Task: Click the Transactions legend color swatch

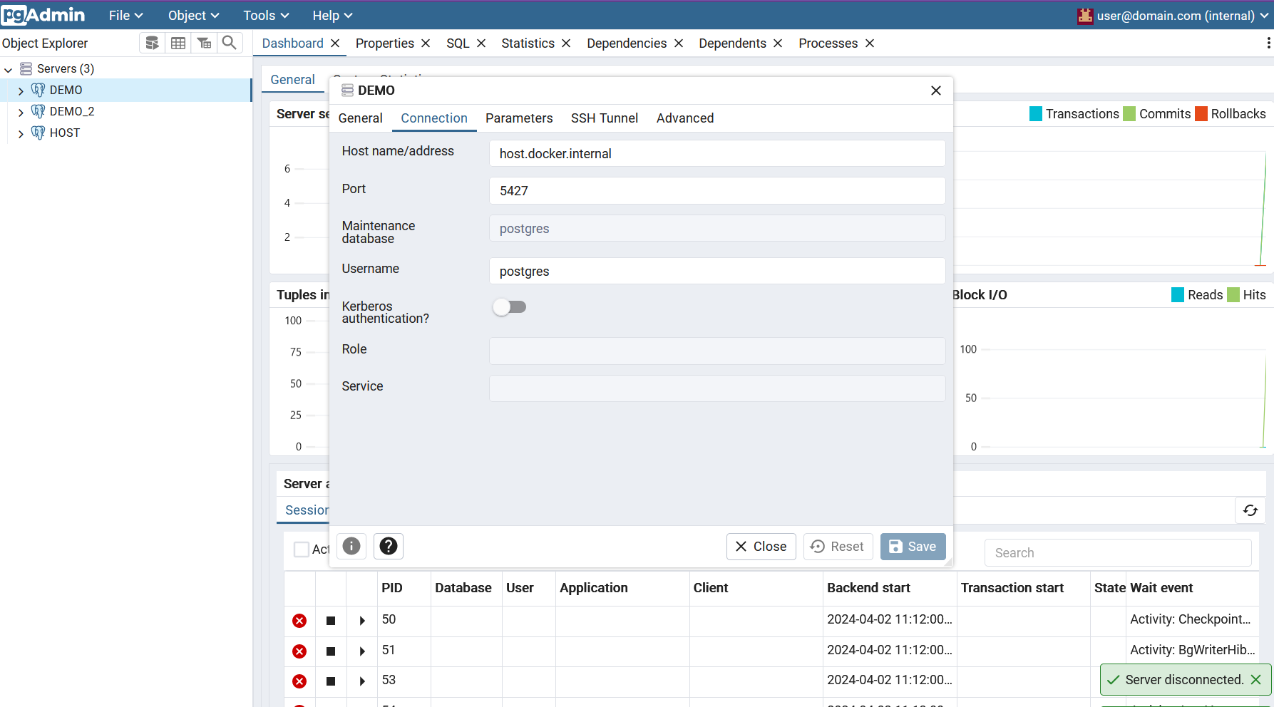Action: click(1036, 114)
